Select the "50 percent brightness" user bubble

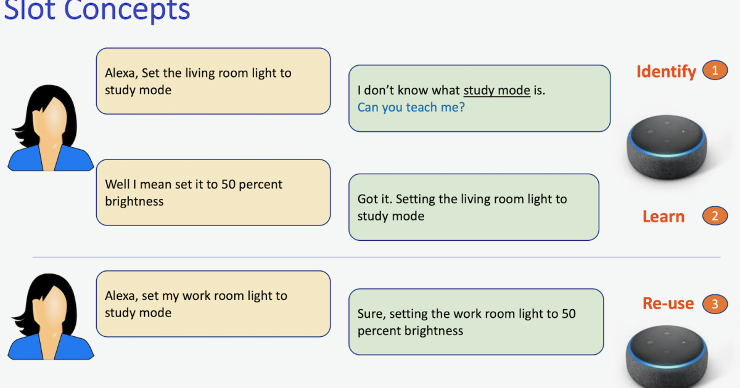pyautogui.click(x=213, y=193)
